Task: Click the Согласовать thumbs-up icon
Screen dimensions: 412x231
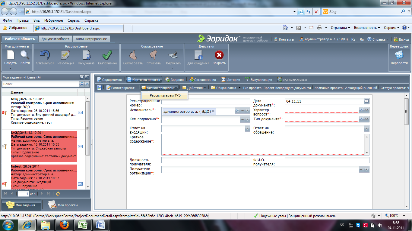Action: pos(133,55)
